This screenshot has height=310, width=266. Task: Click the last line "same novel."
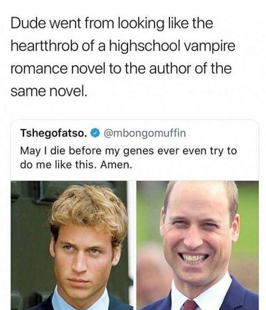click(x=49, y=92)
